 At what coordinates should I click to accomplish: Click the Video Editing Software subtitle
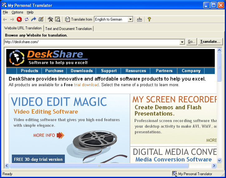[46, 112]
